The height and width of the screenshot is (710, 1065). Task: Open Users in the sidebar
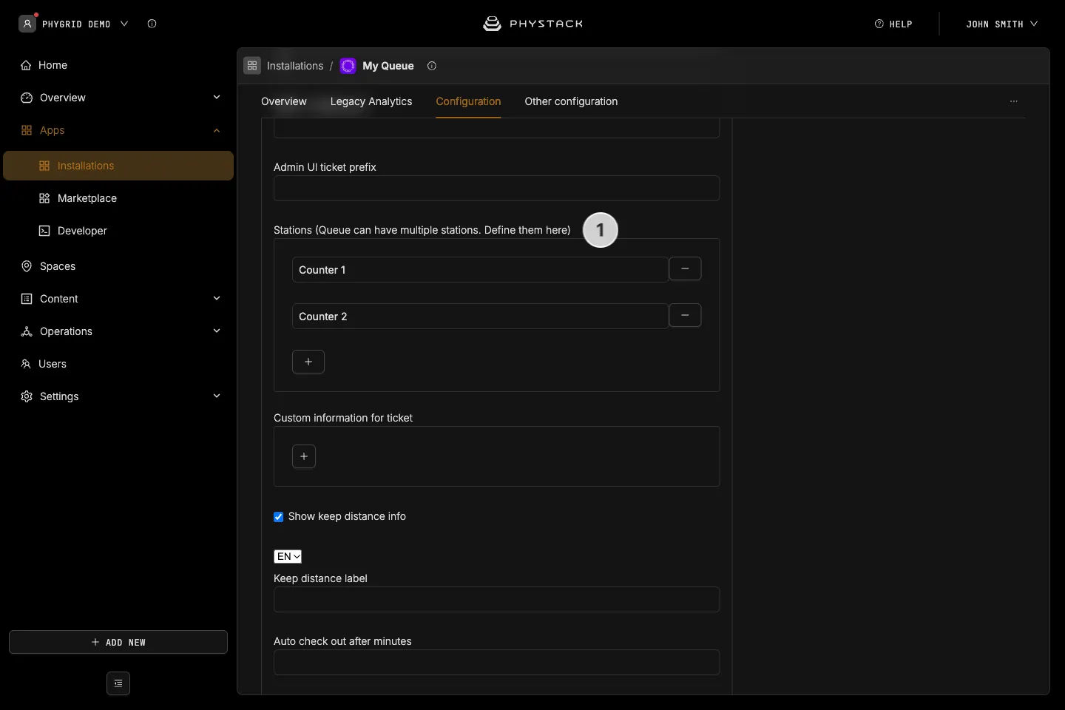118,364
